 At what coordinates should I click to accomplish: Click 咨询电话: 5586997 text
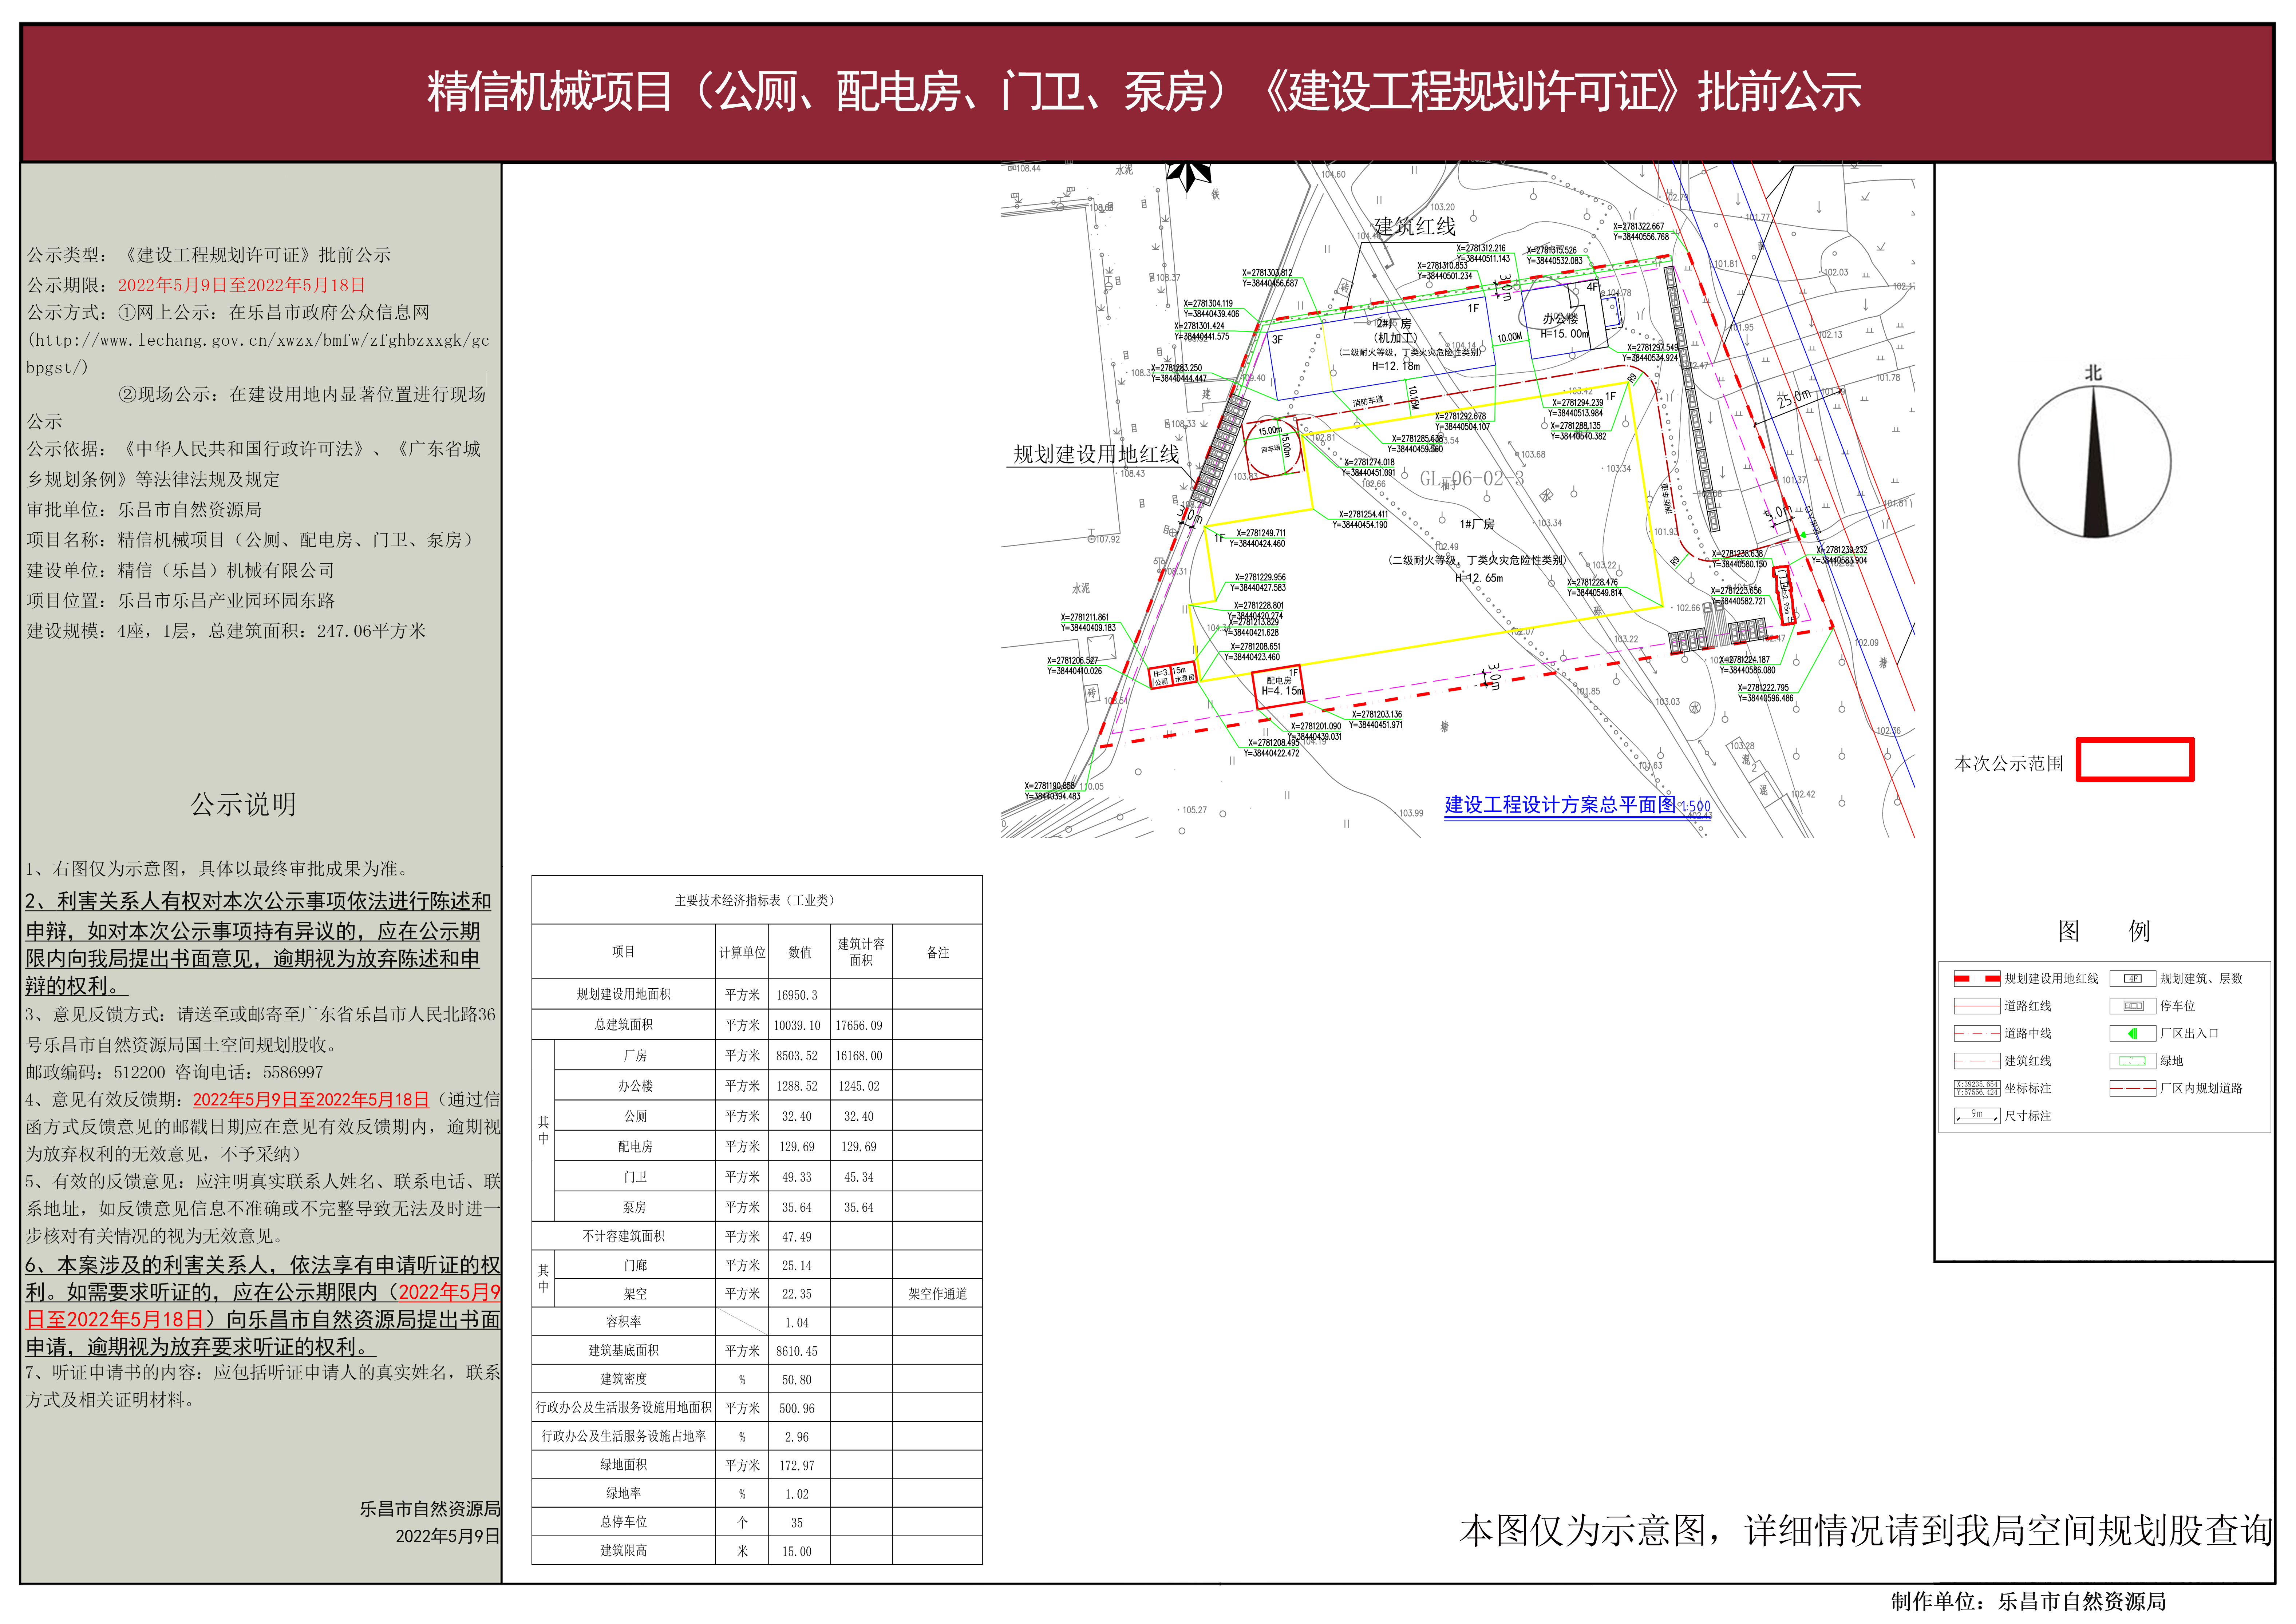click(249, 1072)
